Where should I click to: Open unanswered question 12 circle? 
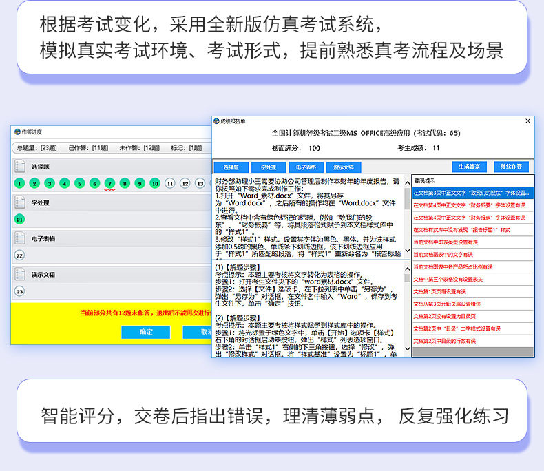point(185,183)
